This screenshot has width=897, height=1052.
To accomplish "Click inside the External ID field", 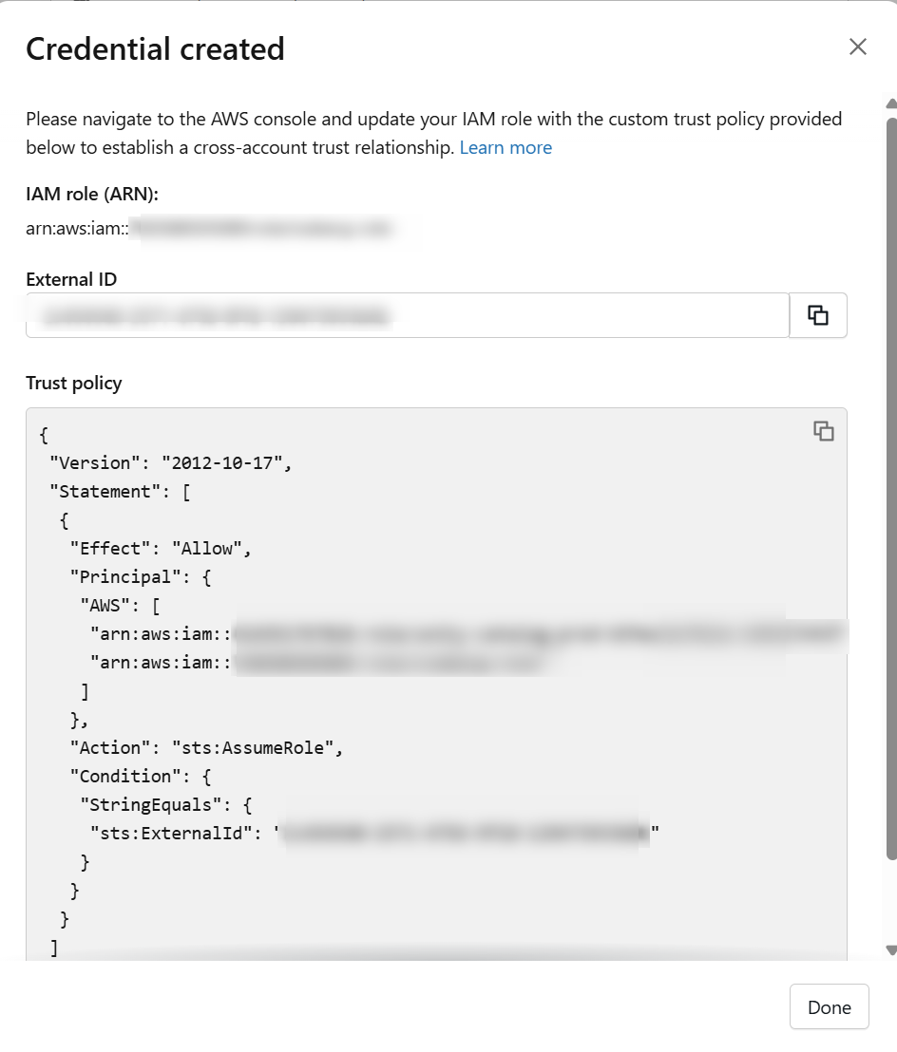I will tap(407, 315).
